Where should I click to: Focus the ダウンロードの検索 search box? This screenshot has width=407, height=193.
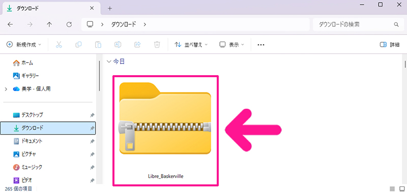[358, 24]
